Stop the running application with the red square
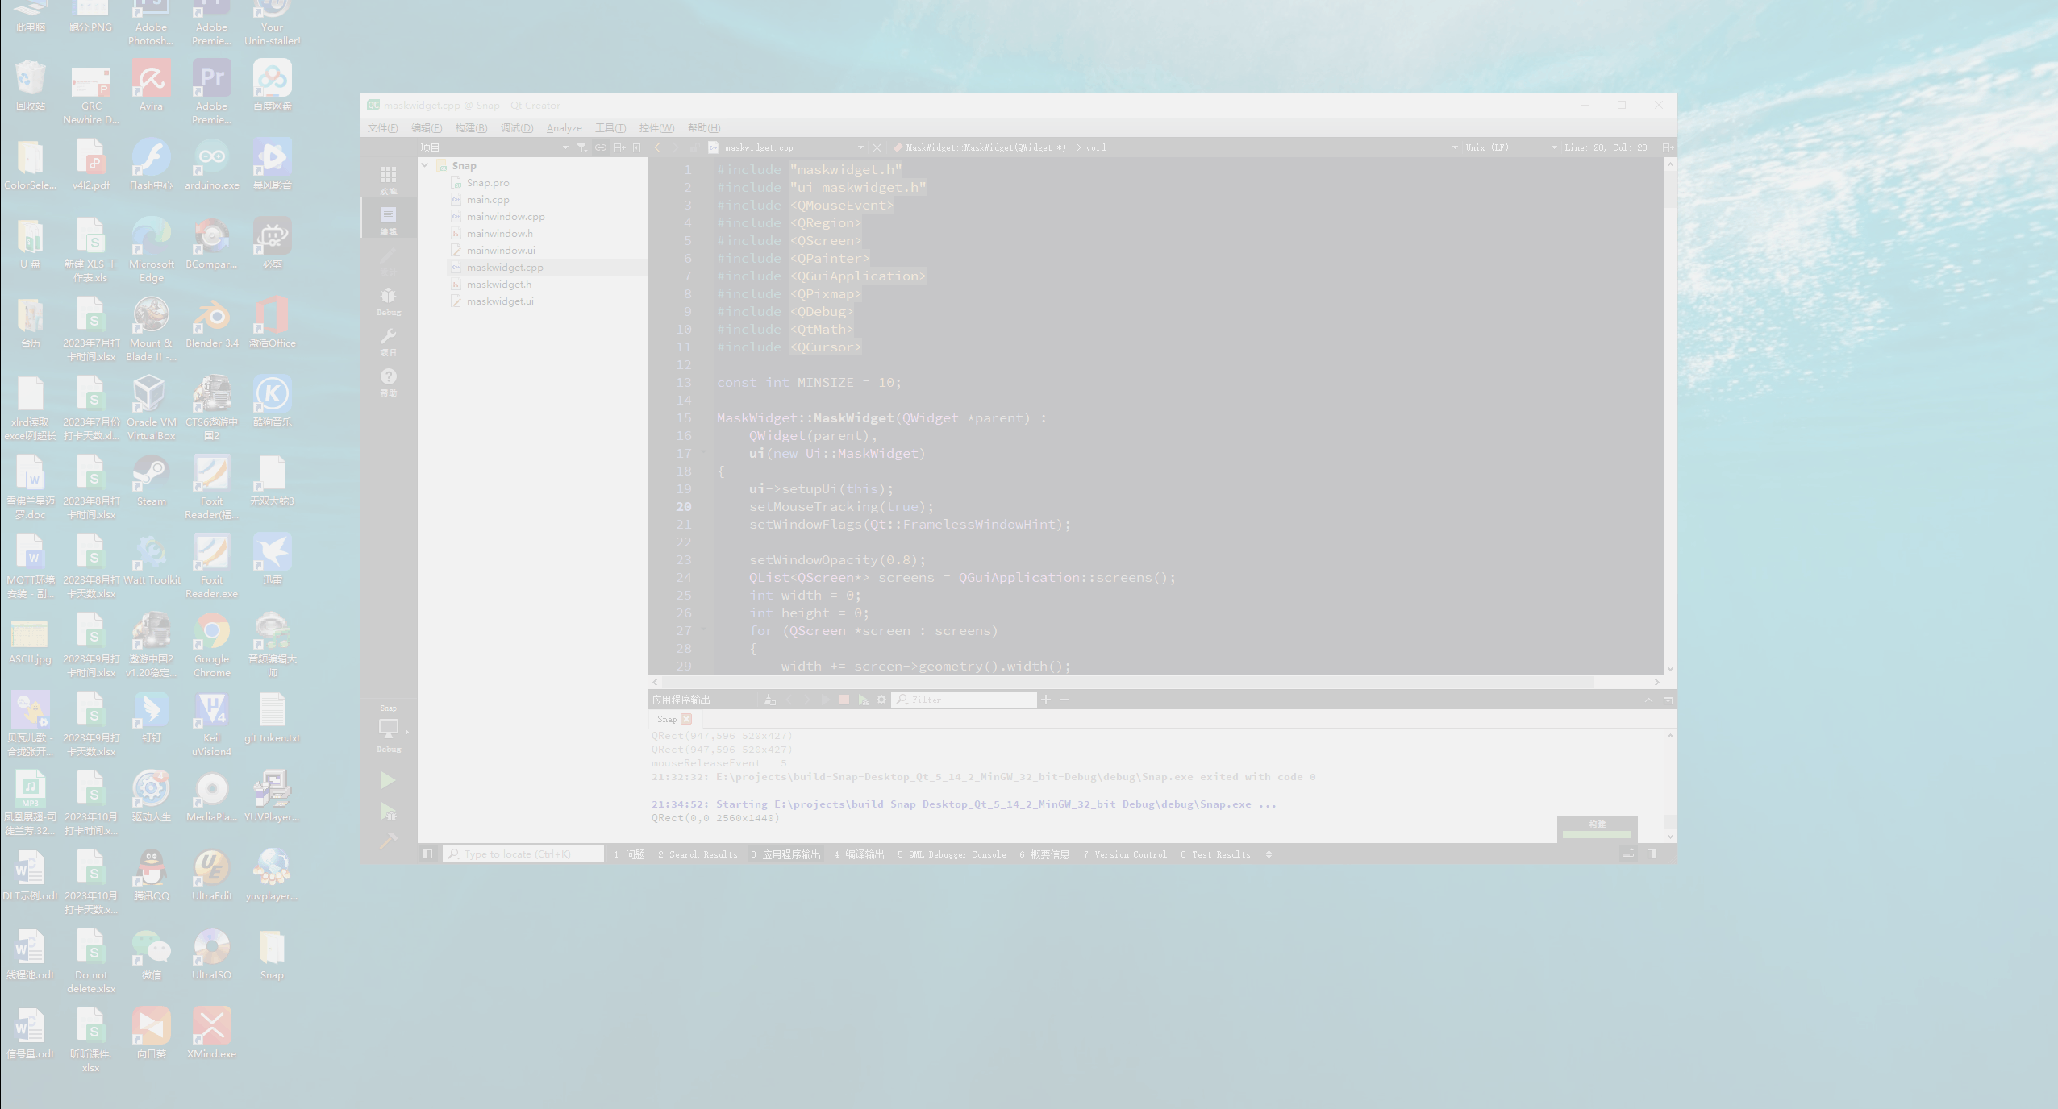Viewport: 2058px width, 1109px height. [x=844, y=700]
